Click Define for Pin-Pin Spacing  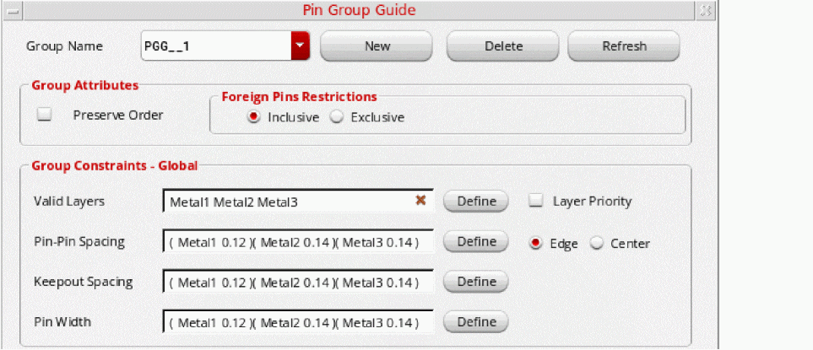coord(476,241)
